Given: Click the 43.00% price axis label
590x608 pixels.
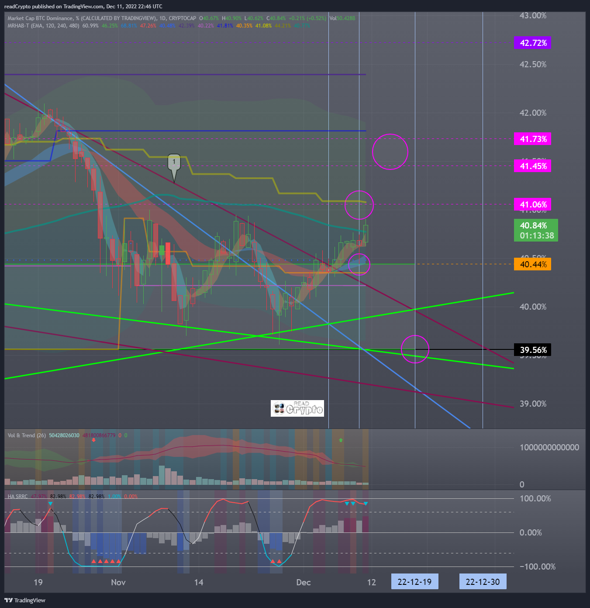Looking at the screenshot, I should [x=533, y=16].
